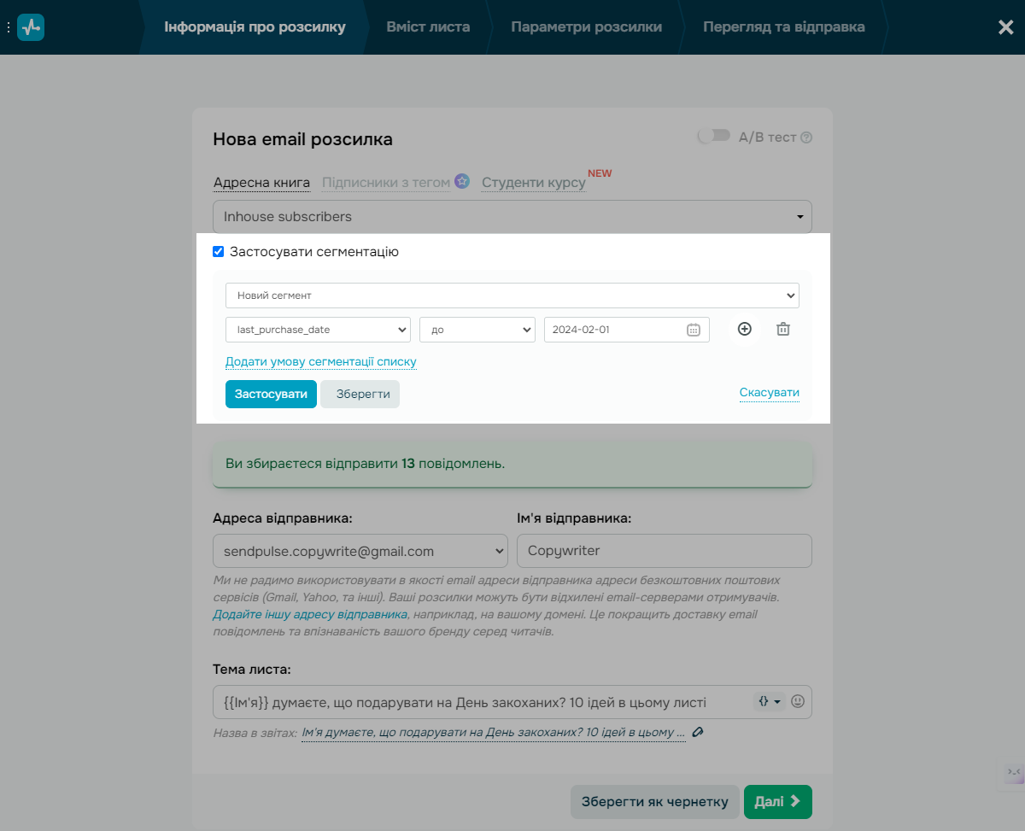The image size is (1025, 831).
Task: Toggle the A/B тест switch
Action: point(713,136)
